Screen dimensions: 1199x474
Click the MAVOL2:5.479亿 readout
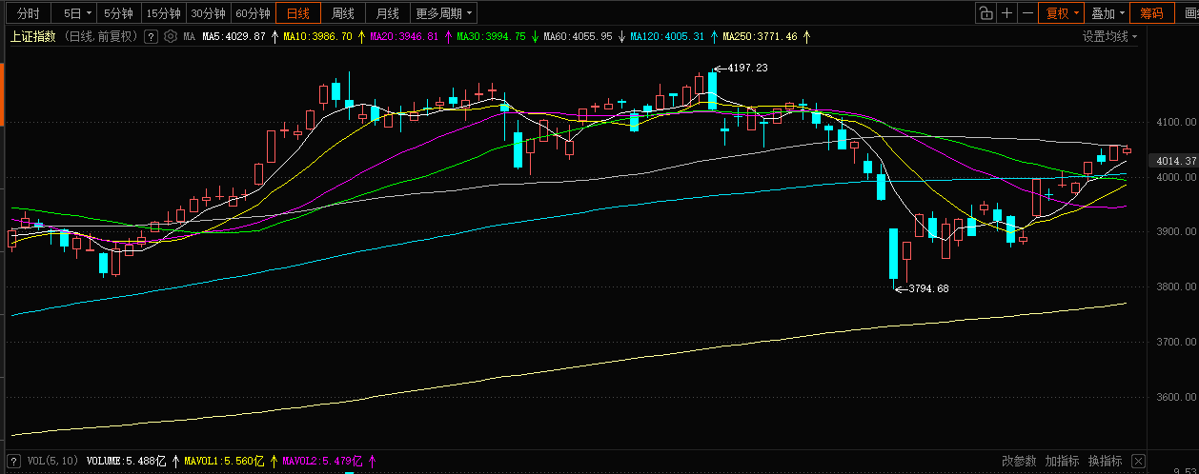(x=322, y=461)
